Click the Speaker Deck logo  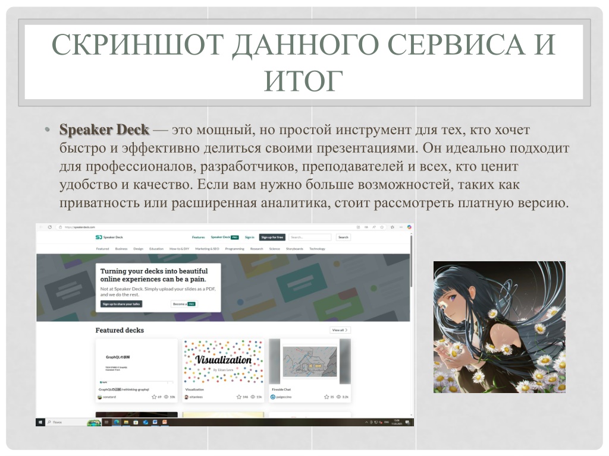(109, 237)
